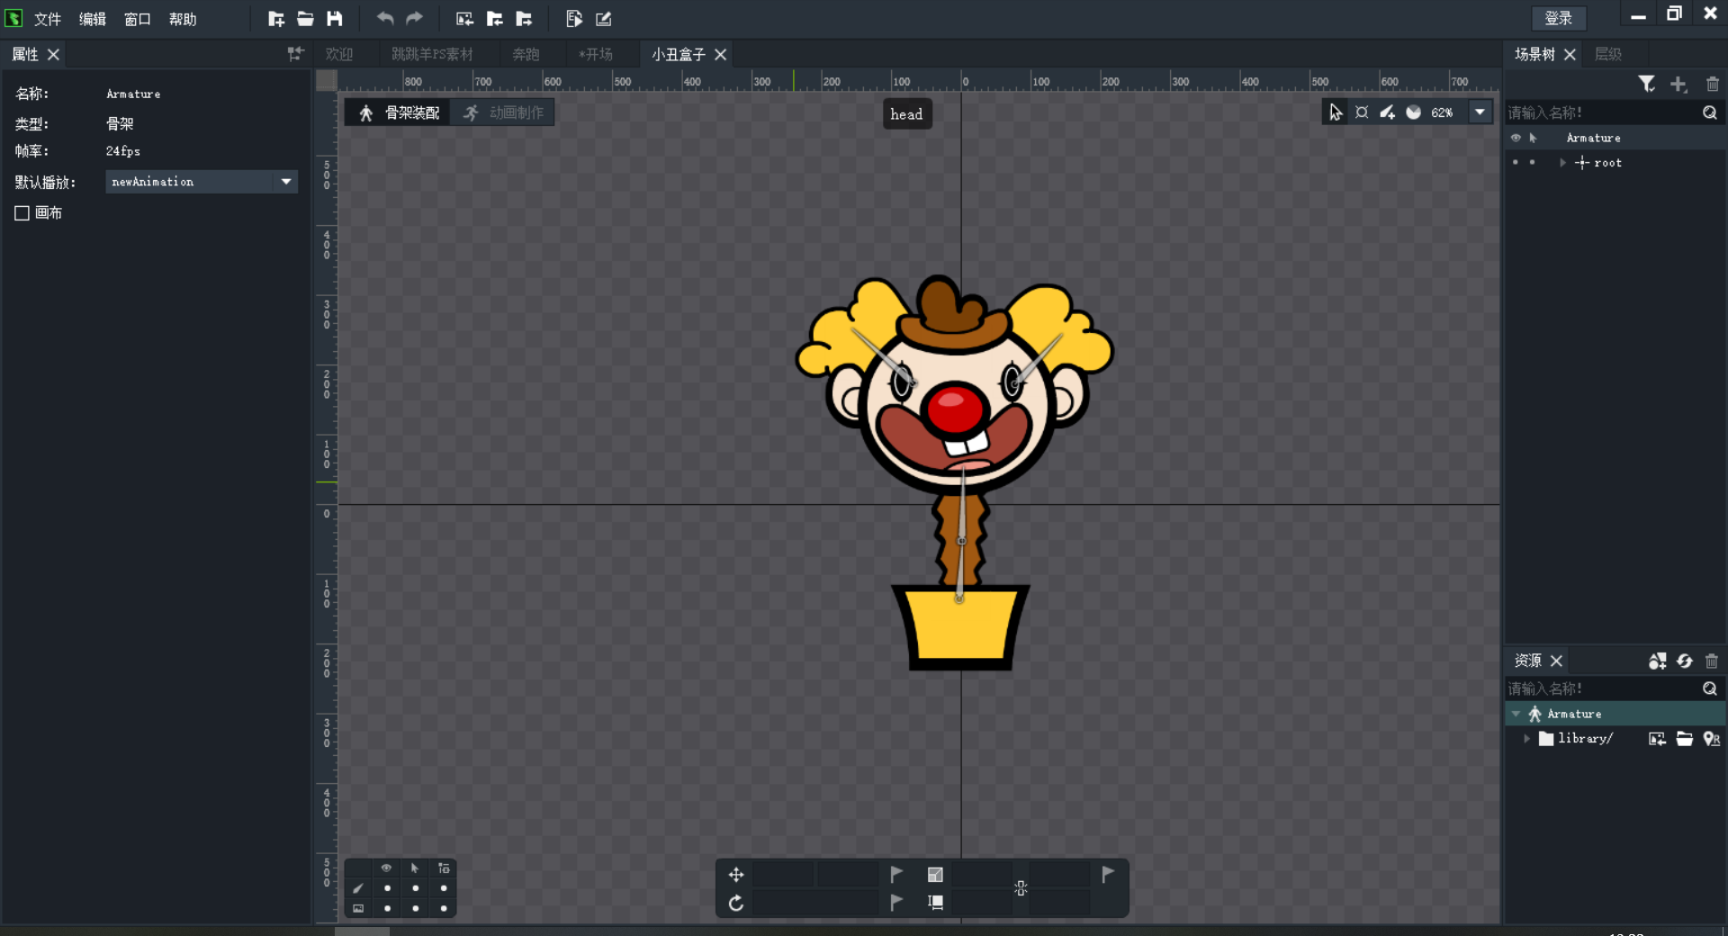1728x936 pixels.
Task: Toggle image selectable dot in filter grid
Action: (x=415, y=908)
